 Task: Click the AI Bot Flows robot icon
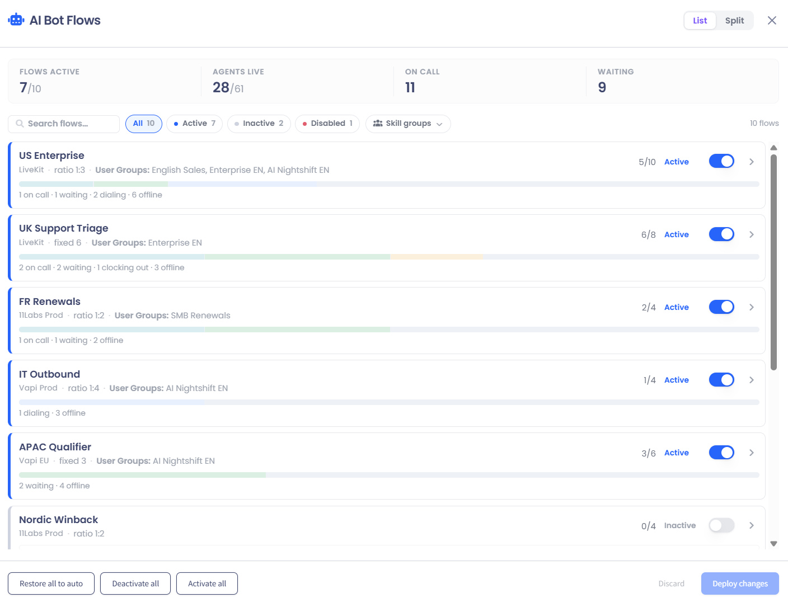point(16,20)
